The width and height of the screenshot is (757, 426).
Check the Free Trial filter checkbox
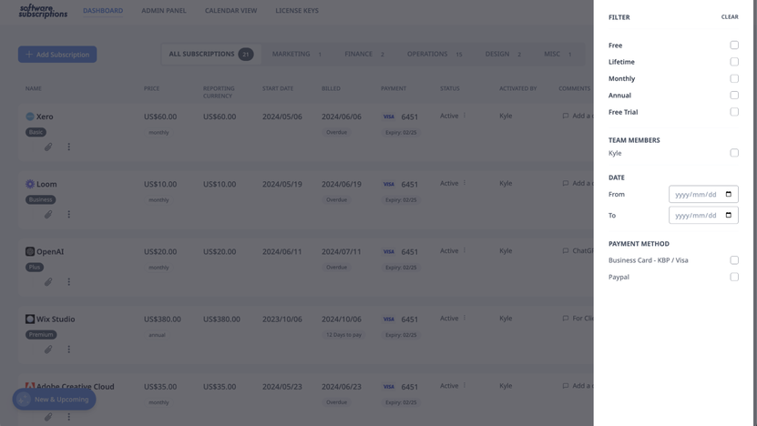(x=734, y=111)
